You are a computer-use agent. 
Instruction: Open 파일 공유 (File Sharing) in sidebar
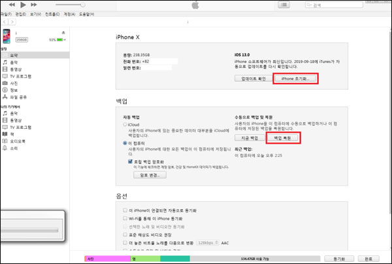click(x=18, y=98)
